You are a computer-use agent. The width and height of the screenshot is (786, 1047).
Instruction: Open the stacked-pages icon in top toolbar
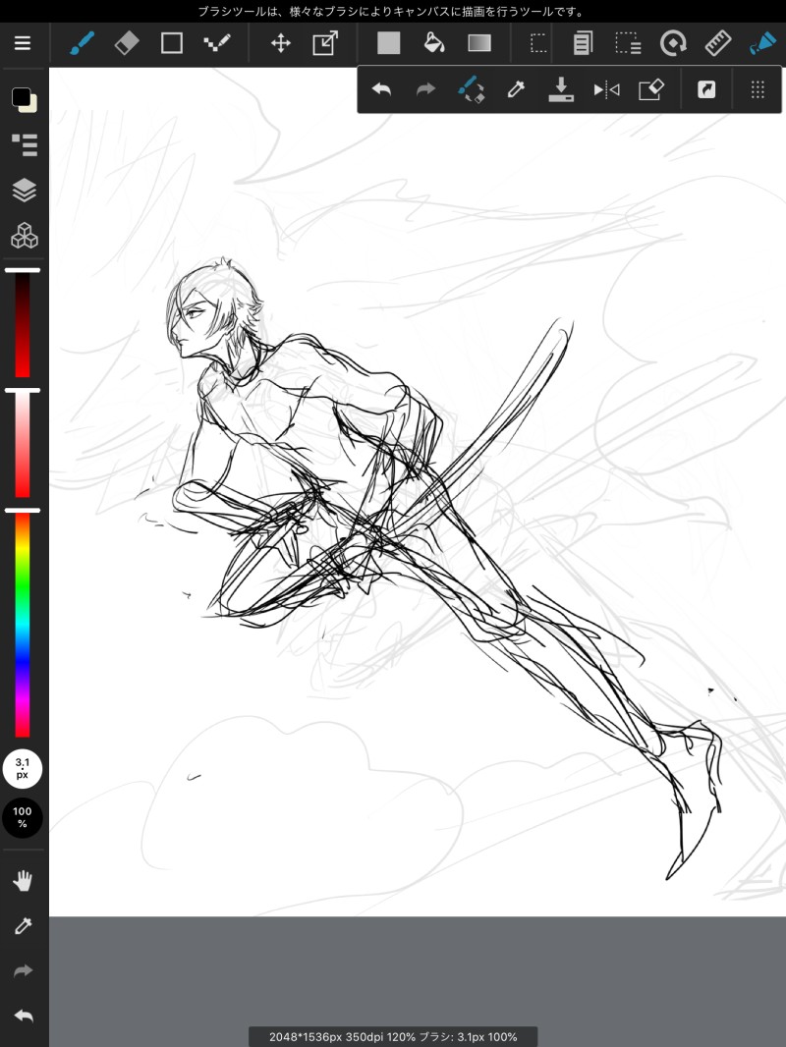(x=583, y=43)
